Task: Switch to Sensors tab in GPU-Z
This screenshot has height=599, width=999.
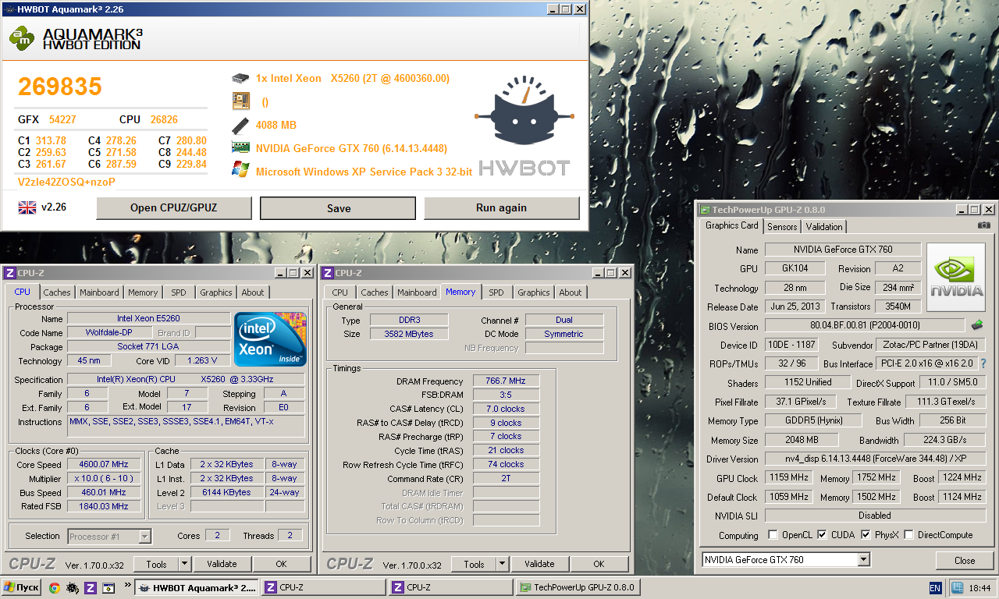Action: 782,227
